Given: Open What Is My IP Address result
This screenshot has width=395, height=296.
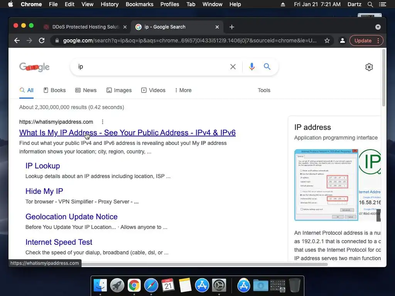Looking at the screenshot, I should click(x=127, y=133).
